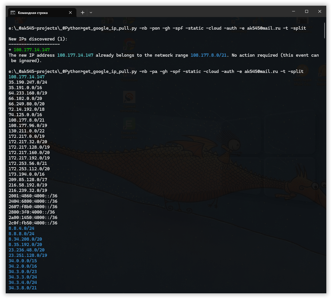Click the 108.177.8.0/21 range in the message
This screenshot has width=332, height=299.
click(x=208, y=55)
